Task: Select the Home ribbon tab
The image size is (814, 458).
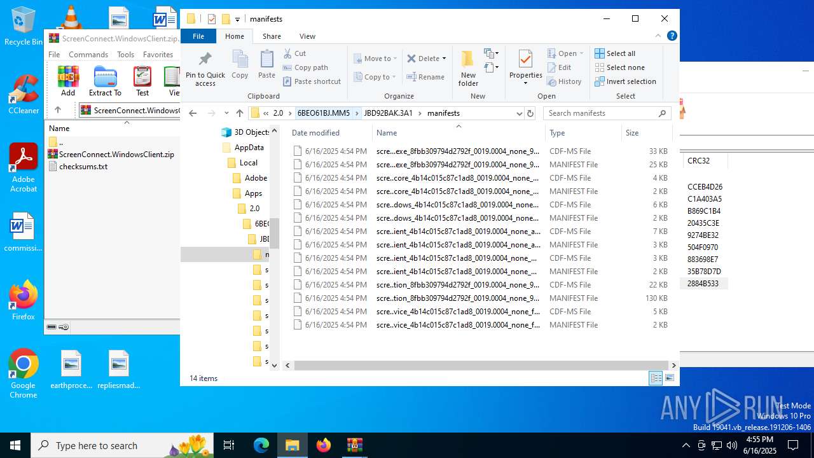Action: (x=235, y=36)
